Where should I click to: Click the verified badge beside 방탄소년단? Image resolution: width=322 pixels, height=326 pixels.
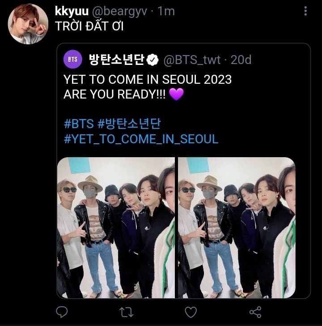pos(153,59)
